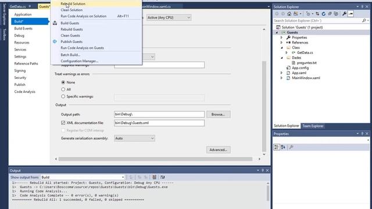372x209 pixels.
Task: Select All radio for warnings as errors
Action: coord(63,89)
